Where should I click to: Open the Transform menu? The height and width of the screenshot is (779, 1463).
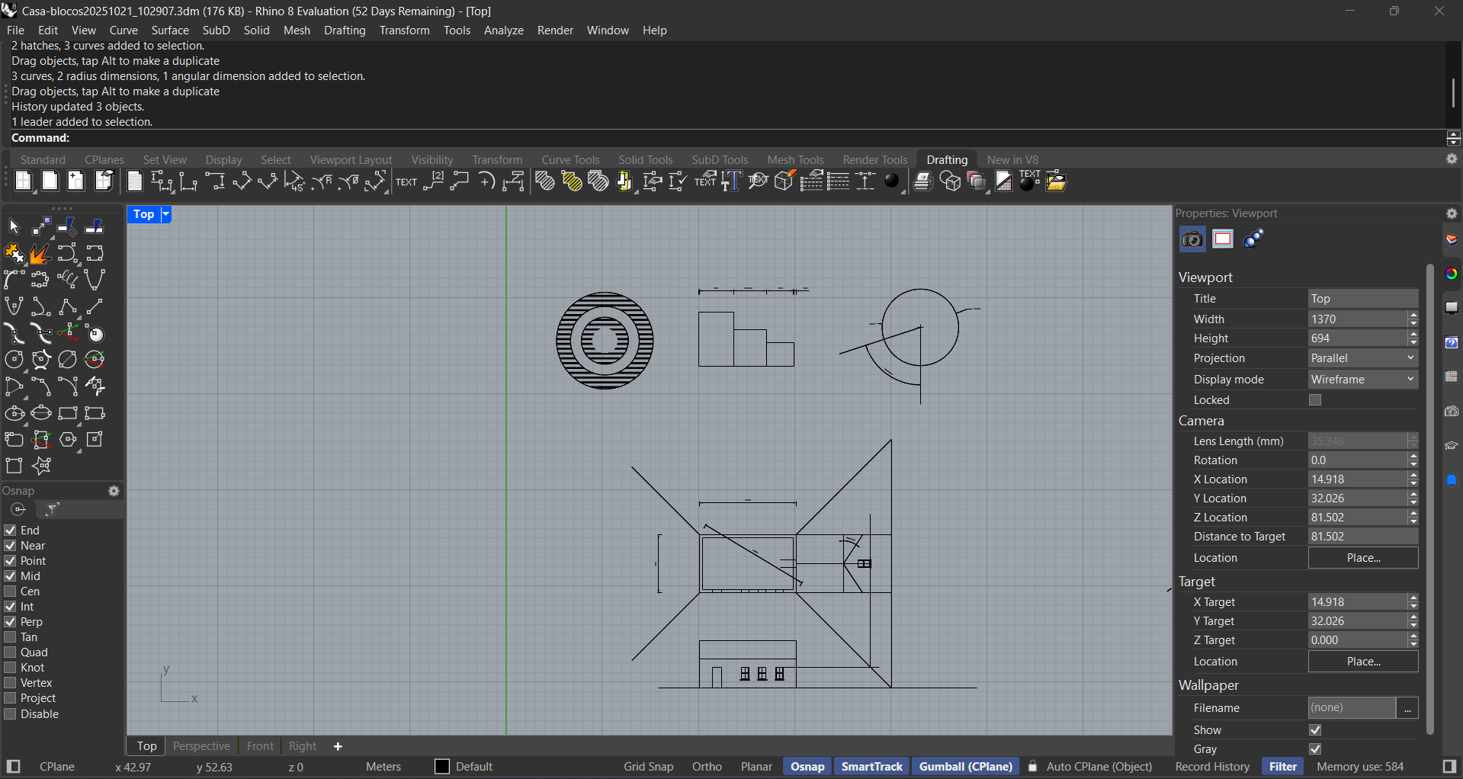[x=405, y=30]
